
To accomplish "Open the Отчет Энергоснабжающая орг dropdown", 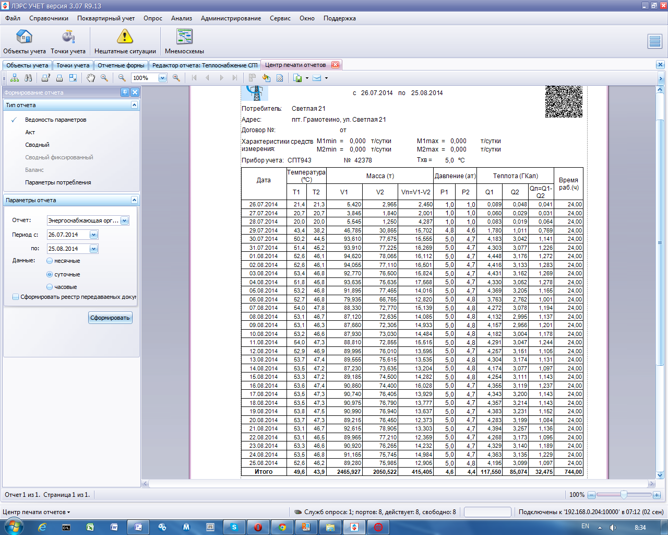I will tap(124, 220).
